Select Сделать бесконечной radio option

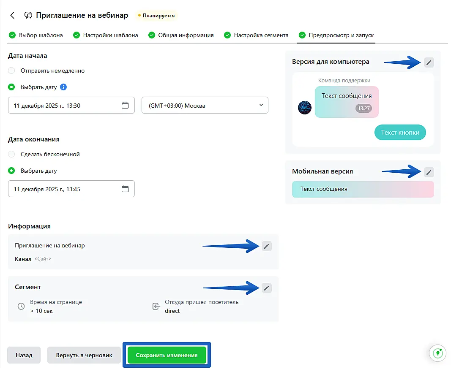[12, 155]
